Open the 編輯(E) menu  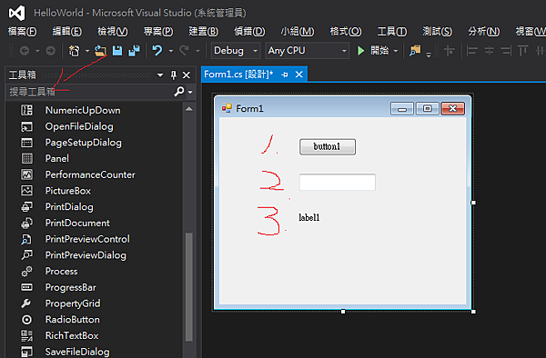click(66, 32)
